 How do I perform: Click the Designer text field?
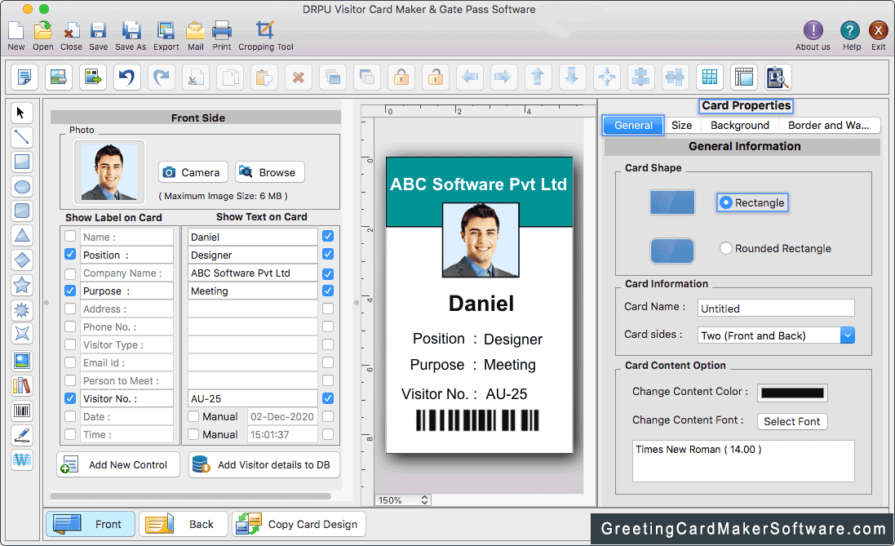point(252,255)
